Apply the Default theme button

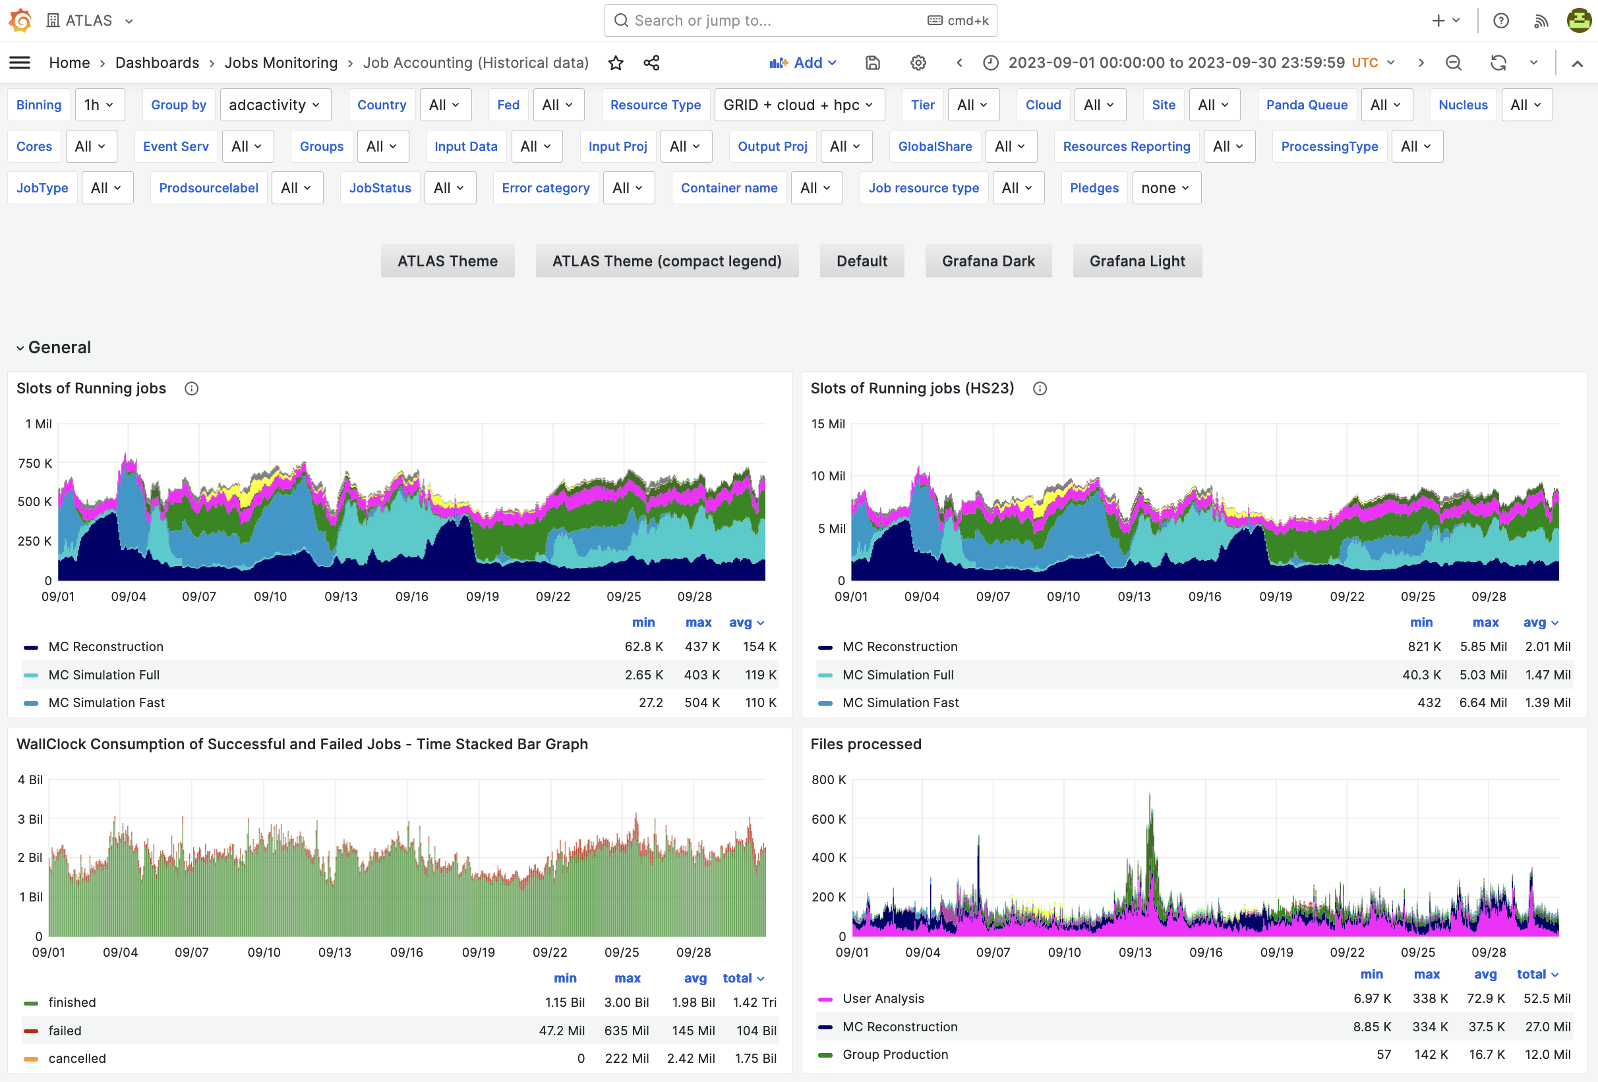pyautogui.click(x=862, y=261)
